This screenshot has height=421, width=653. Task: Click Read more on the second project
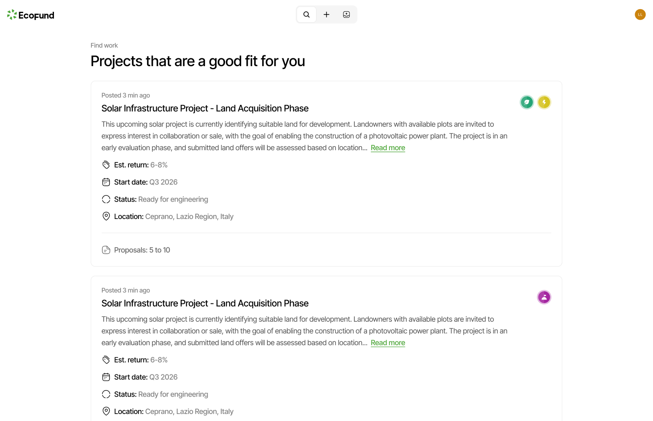click(x=388, y=343)
